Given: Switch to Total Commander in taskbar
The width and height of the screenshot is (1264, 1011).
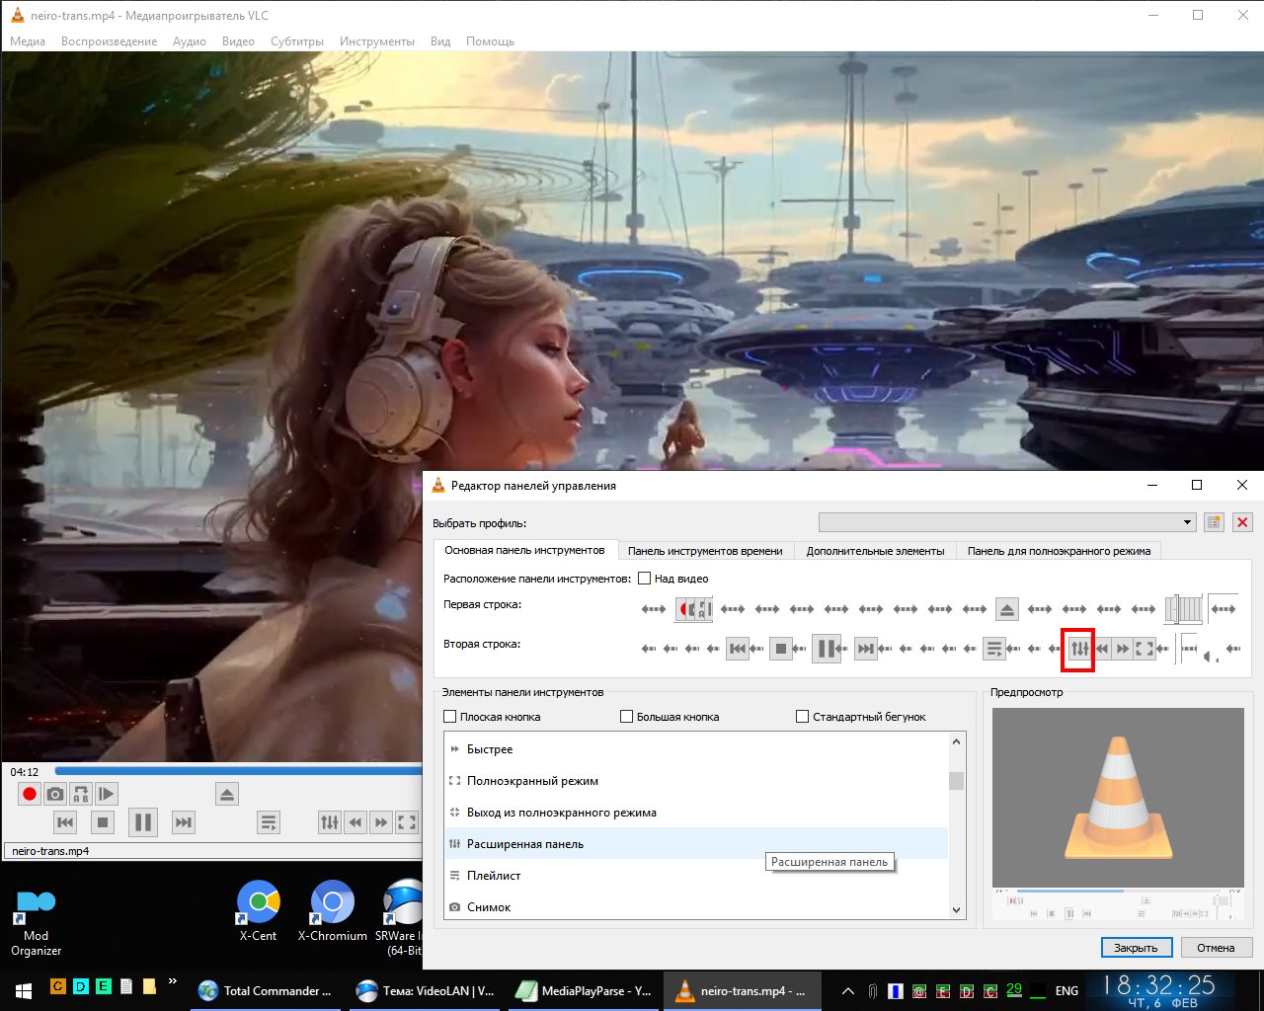Looking at the screenshot, I should pyautogui.click(x=268, y=991).
